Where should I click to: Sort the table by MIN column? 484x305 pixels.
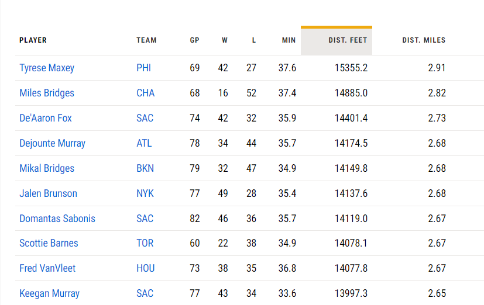click(x=289, y=40)
